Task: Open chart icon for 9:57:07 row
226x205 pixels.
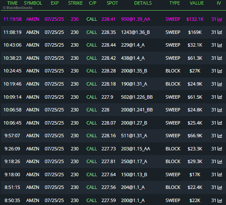Action: pyautogui.click(x=220, y=136)
